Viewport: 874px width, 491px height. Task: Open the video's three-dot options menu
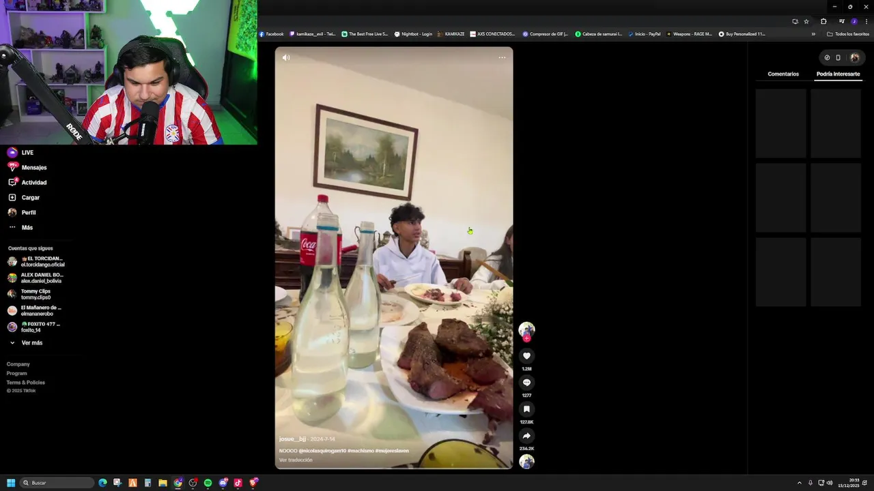[x=502, y=57]
